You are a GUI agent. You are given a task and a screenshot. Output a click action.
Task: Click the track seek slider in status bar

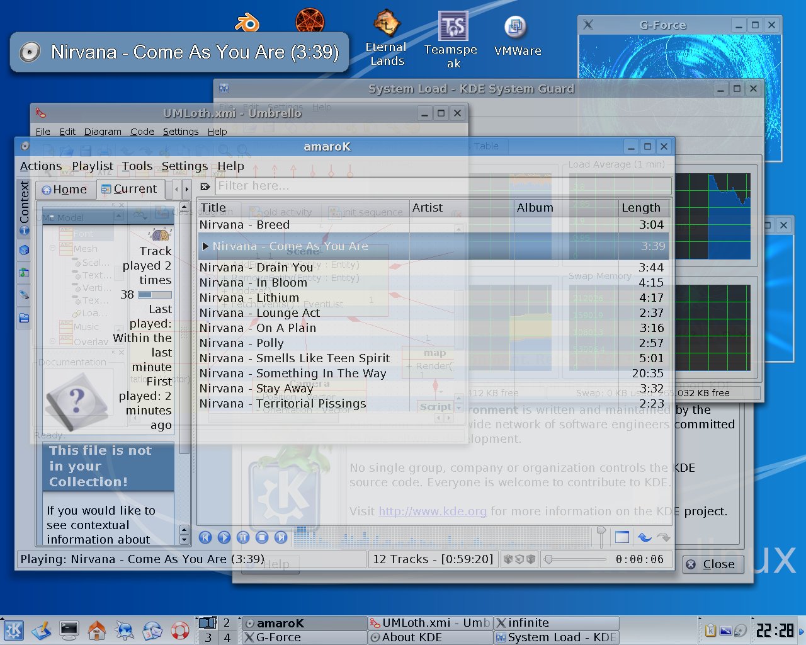[576, 559]
